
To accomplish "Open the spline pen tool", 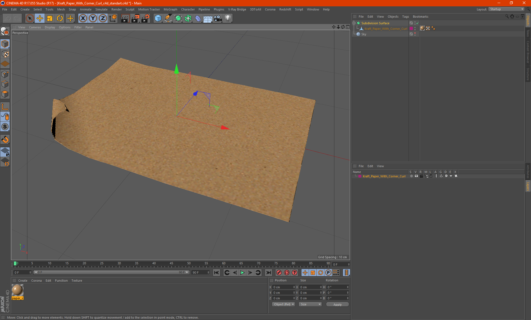I will click(168, 18).
